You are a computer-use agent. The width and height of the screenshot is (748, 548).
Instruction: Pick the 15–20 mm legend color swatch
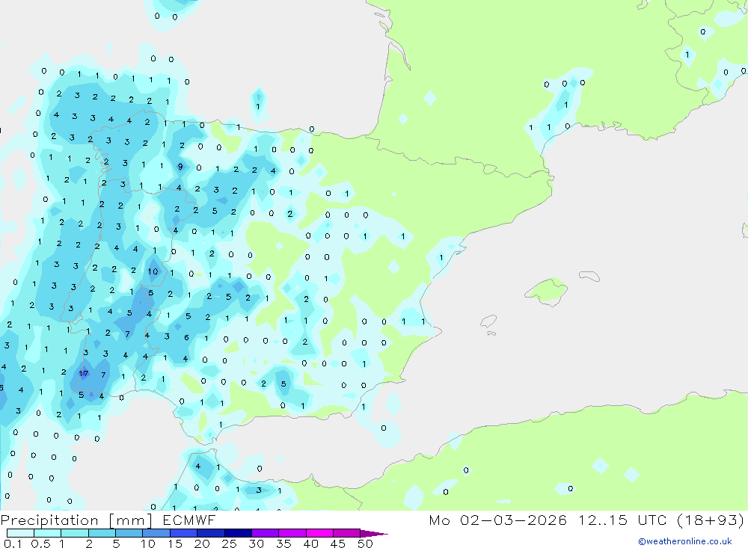183,533
